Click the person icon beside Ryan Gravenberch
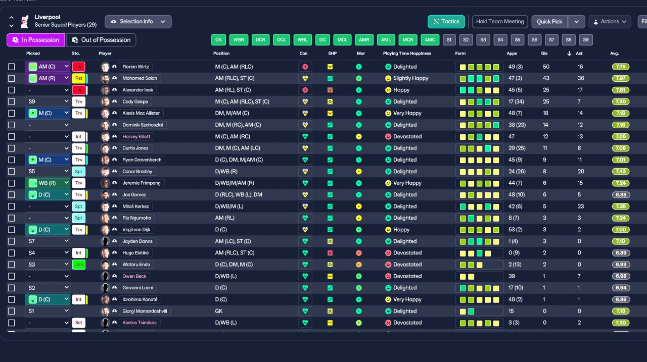647x362 pixels. coord(115,160)
